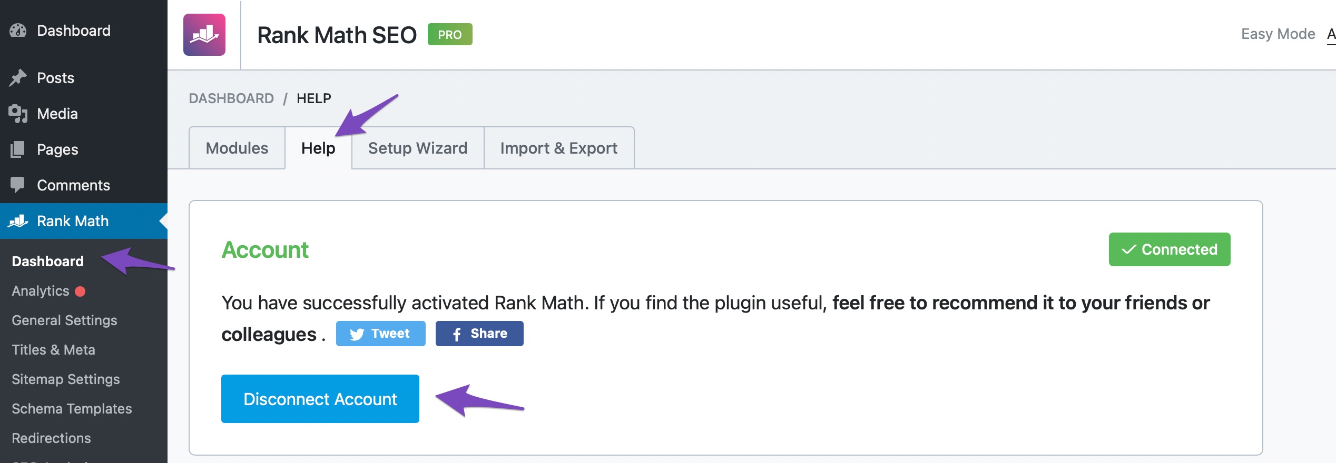
Task: Open the WordPress Dashboard gauge icon
Action: [x=18, y=31]
